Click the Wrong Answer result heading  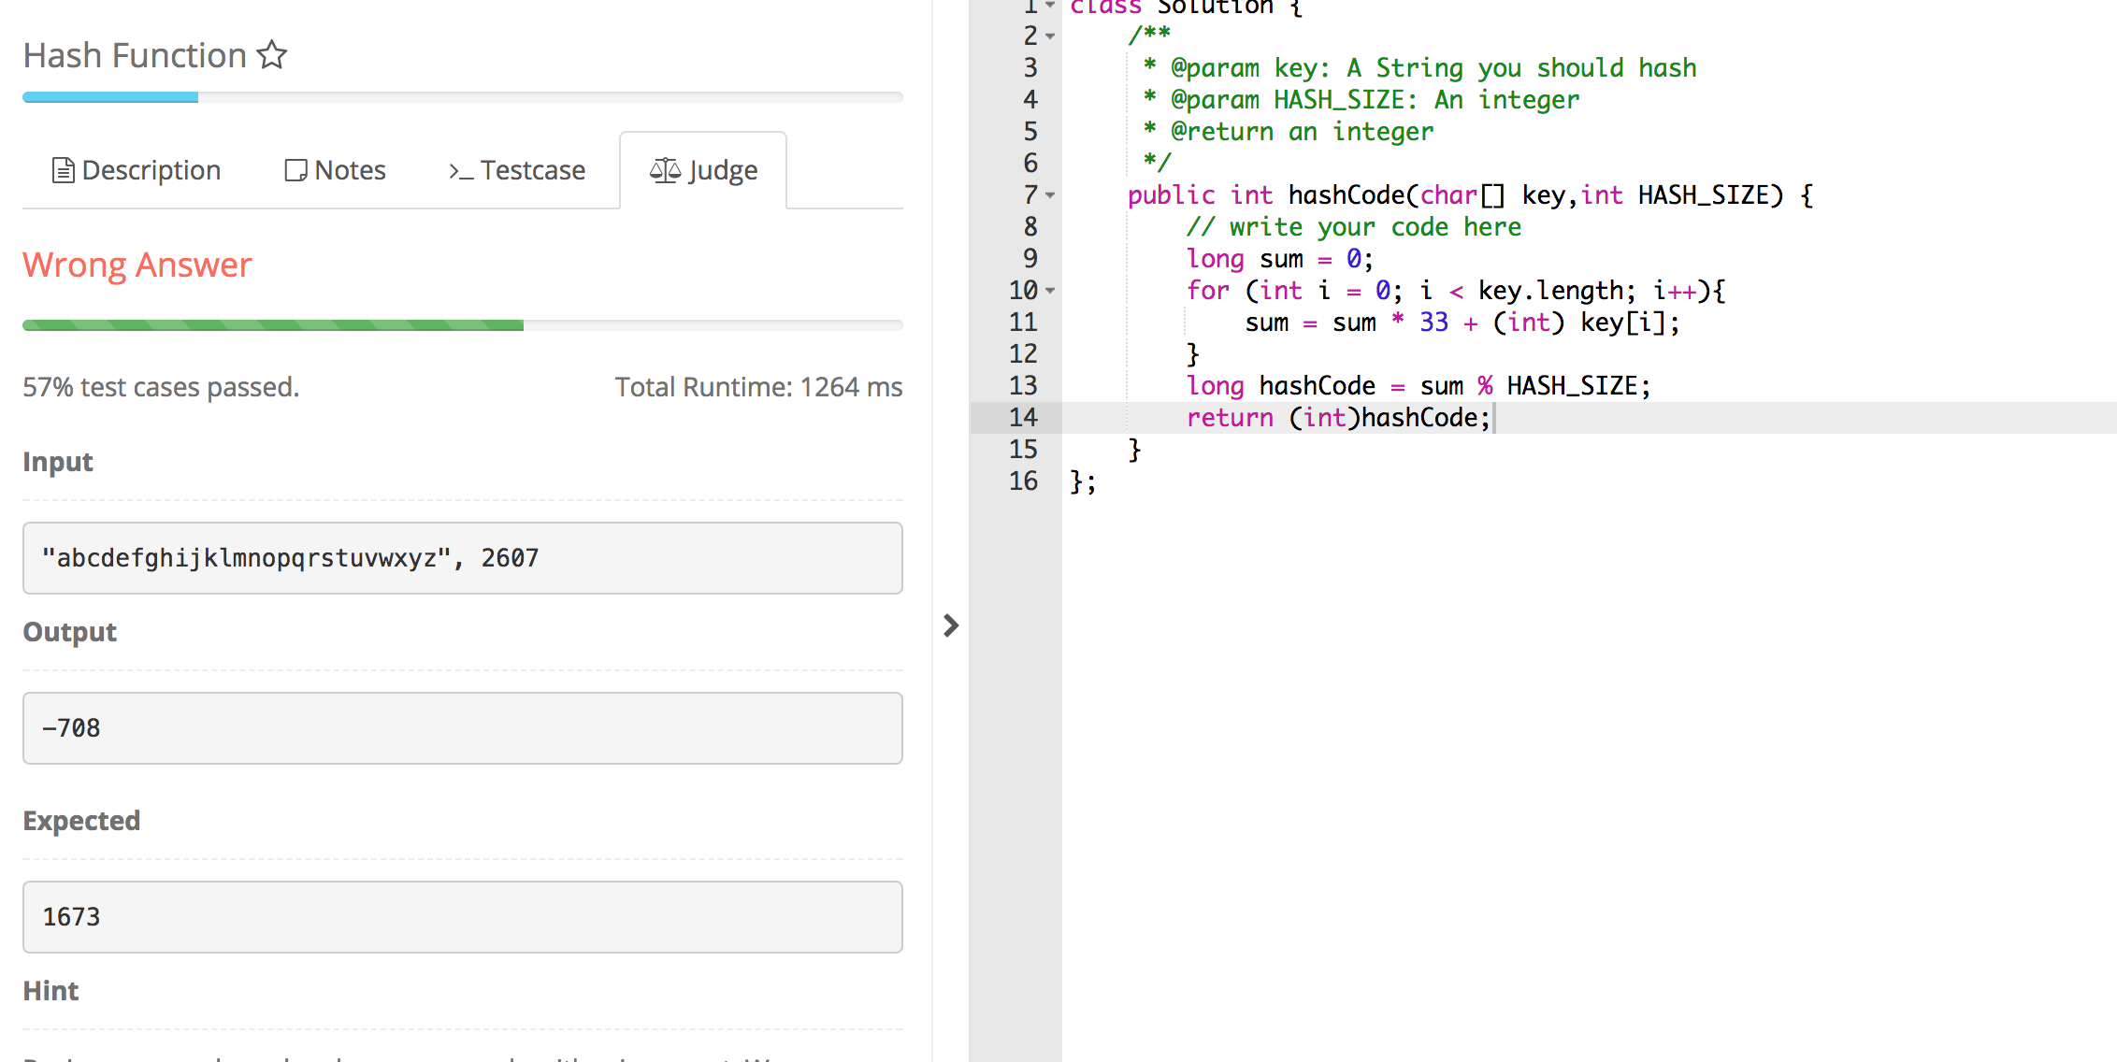click(x=137, y=265)
